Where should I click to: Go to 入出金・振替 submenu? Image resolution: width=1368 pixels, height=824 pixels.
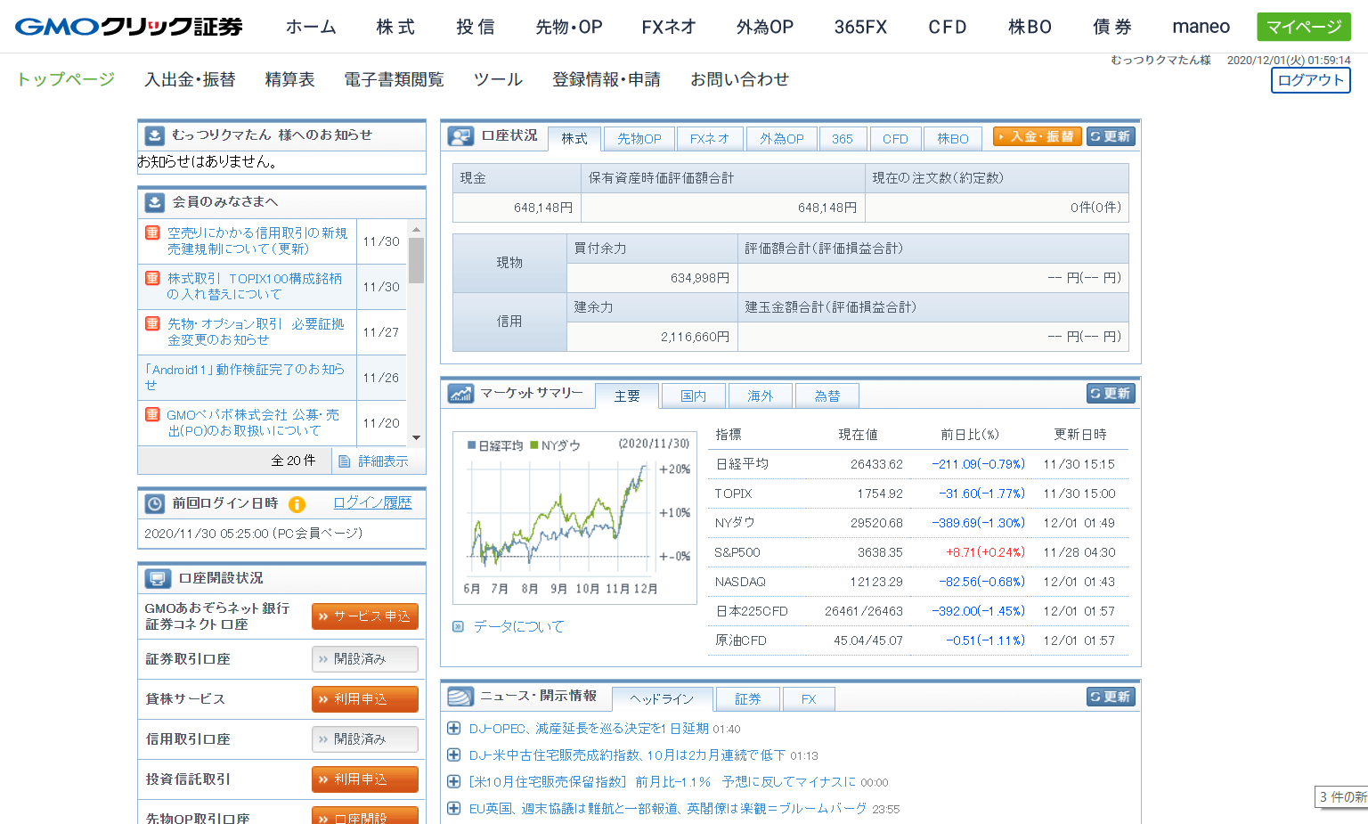click(190, 79)
